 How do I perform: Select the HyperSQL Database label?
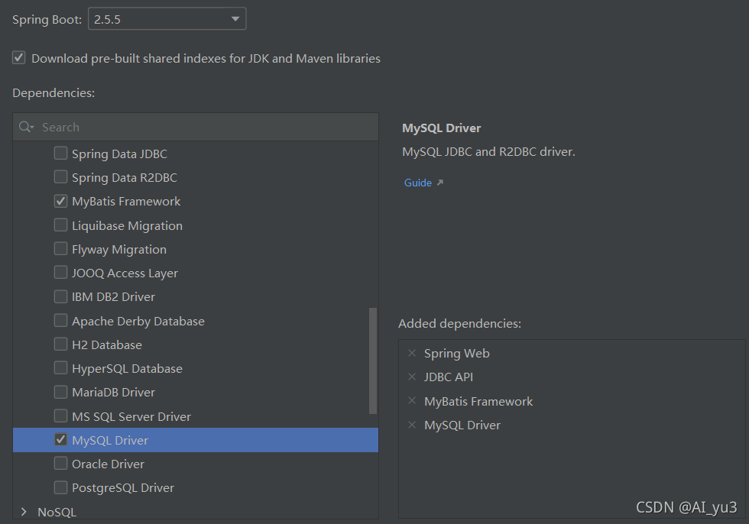click(x=127, y=369)
